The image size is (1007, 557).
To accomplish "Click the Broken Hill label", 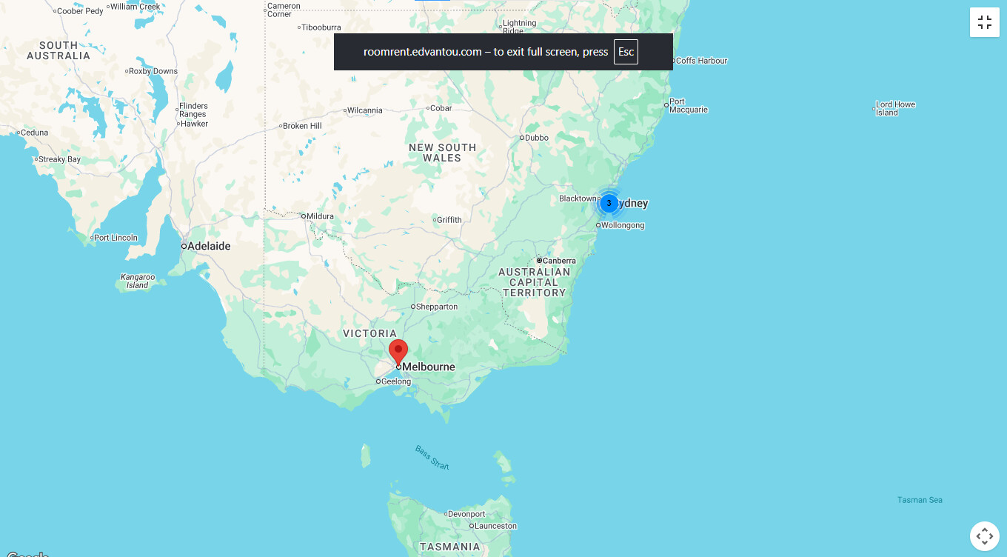I will (302, 126).
